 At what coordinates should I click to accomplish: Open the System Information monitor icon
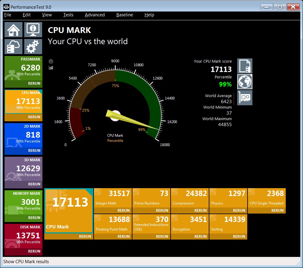[x=33, y=30]
